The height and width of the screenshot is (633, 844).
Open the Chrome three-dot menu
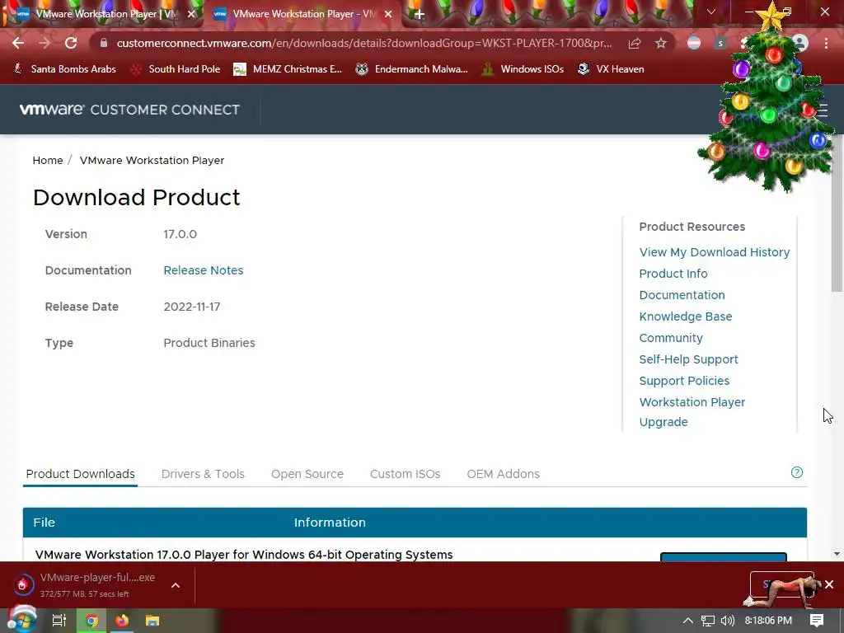click(x=826, y=43)
